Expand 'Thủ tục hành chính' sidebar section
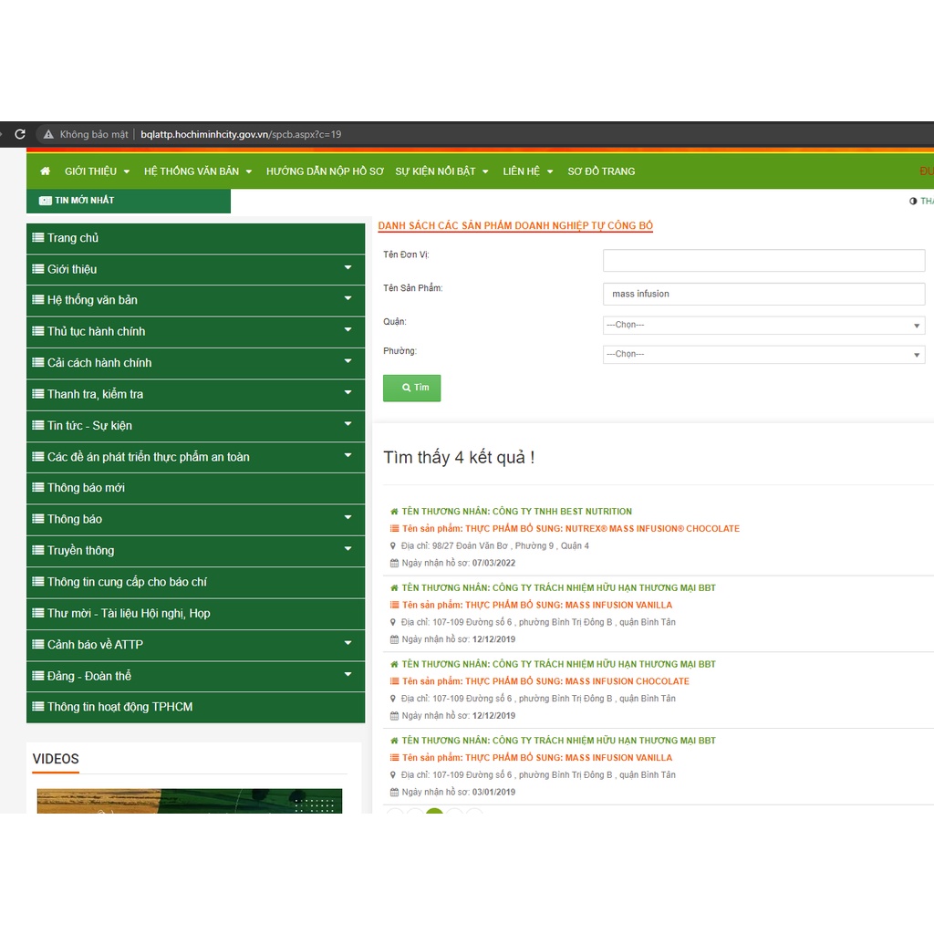 348,330
